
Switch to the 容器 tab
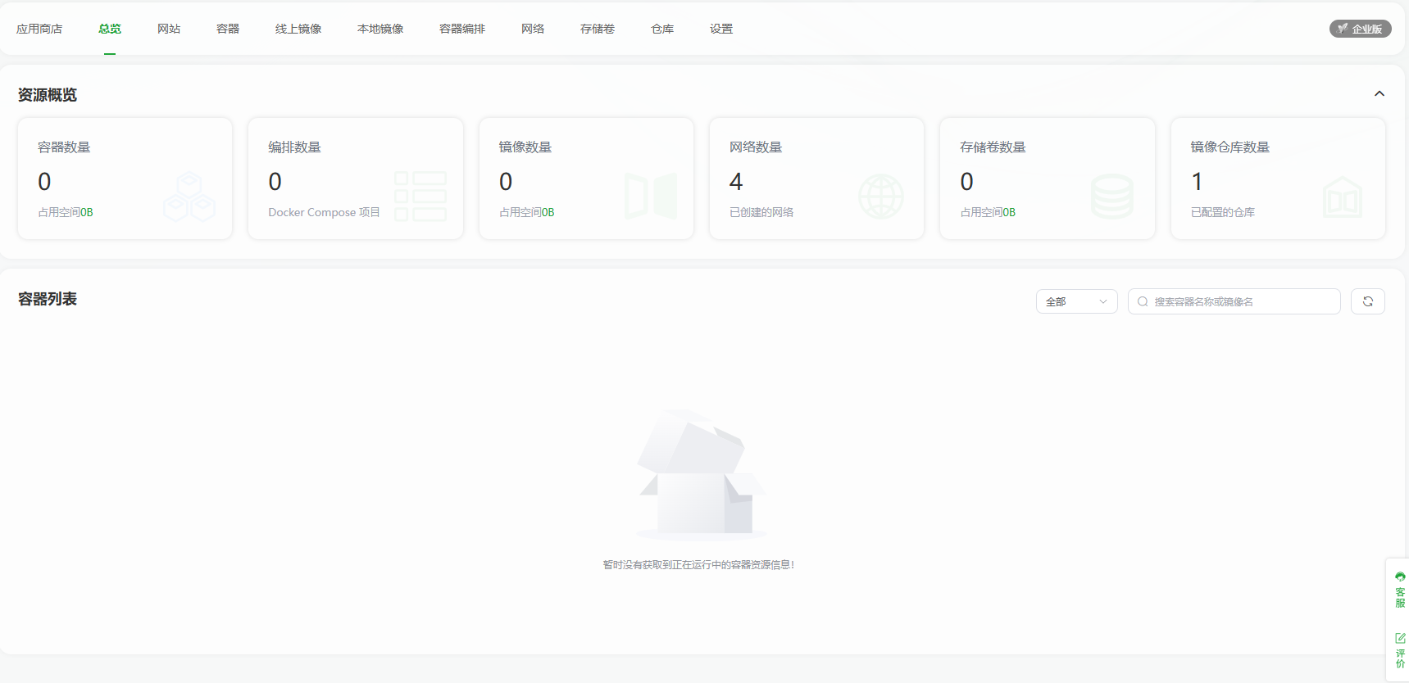click(228, 29)
